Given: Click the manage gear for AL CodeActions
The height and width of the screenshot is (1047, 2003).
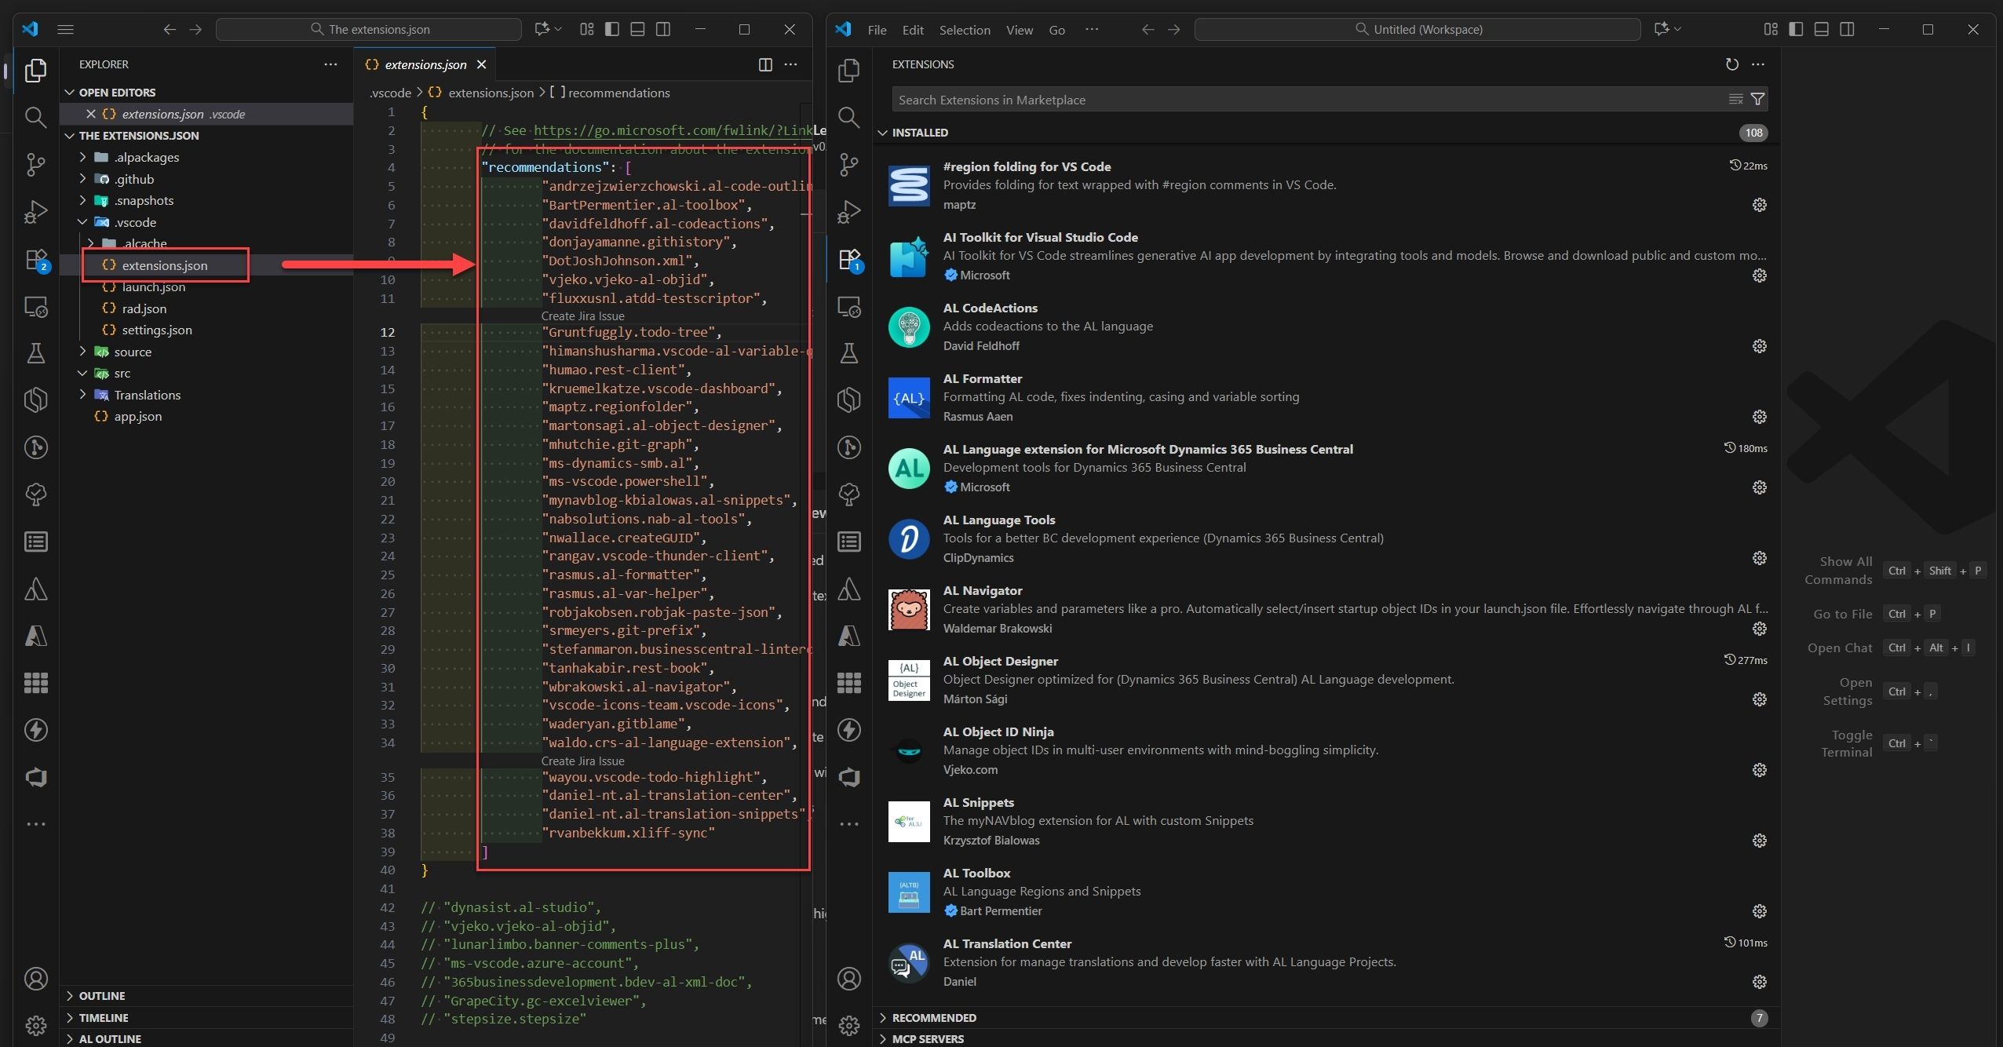Looking at the screenshot, I should 1759,346.
